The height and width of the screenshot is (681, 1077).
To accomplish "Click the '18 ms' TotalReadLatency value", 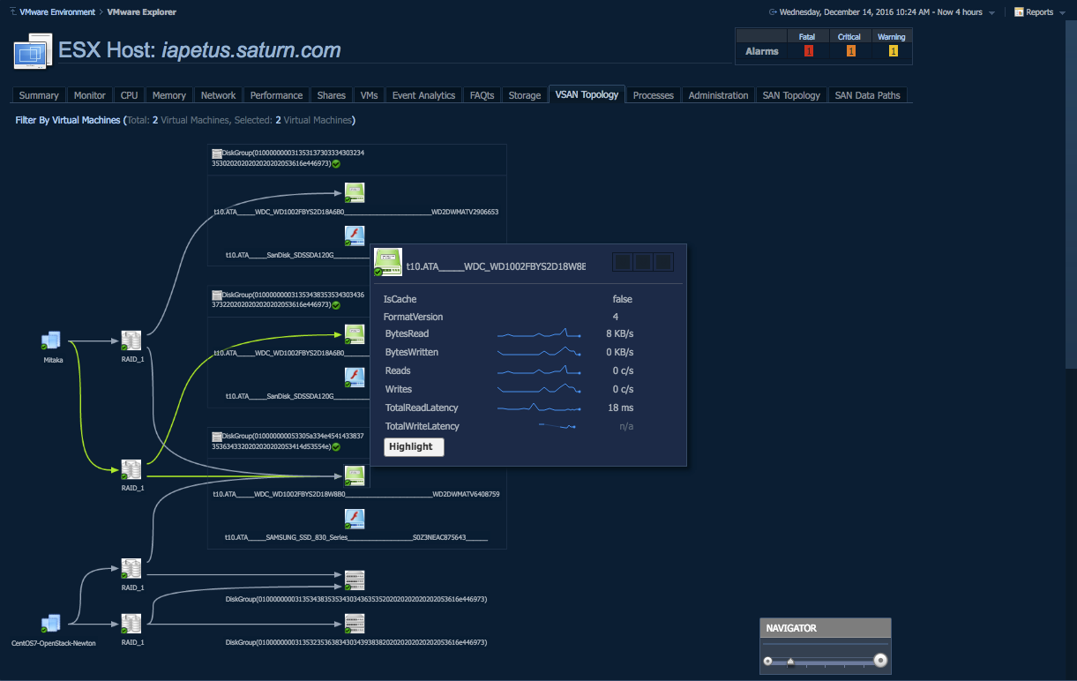I will (621, 408).
